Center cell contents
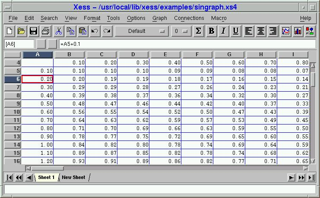Viewport: 320px width, 198px height. point(261,31)
